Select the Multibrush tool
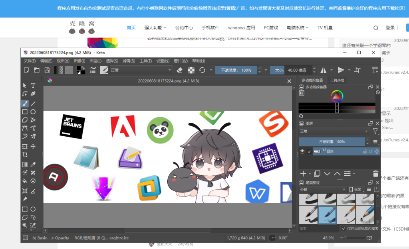 point(33,136)
